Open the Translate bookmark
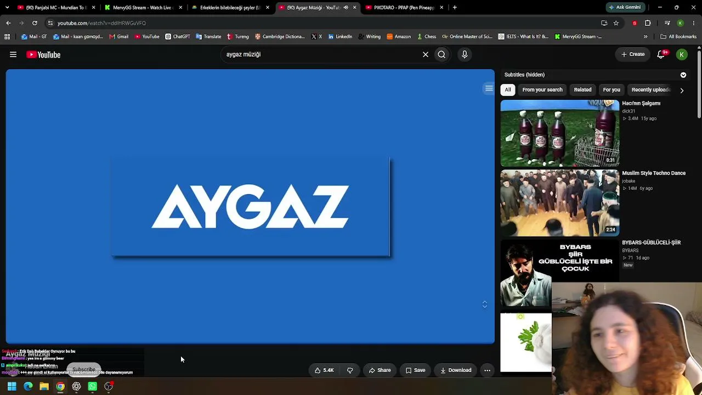The height and width of the screenshot is (395, 702). (x=208, y=37)
